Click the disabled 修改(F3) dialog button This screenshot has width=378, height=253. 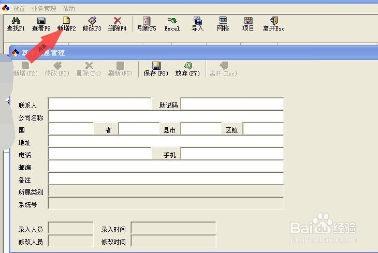click(x=57, y=69)
